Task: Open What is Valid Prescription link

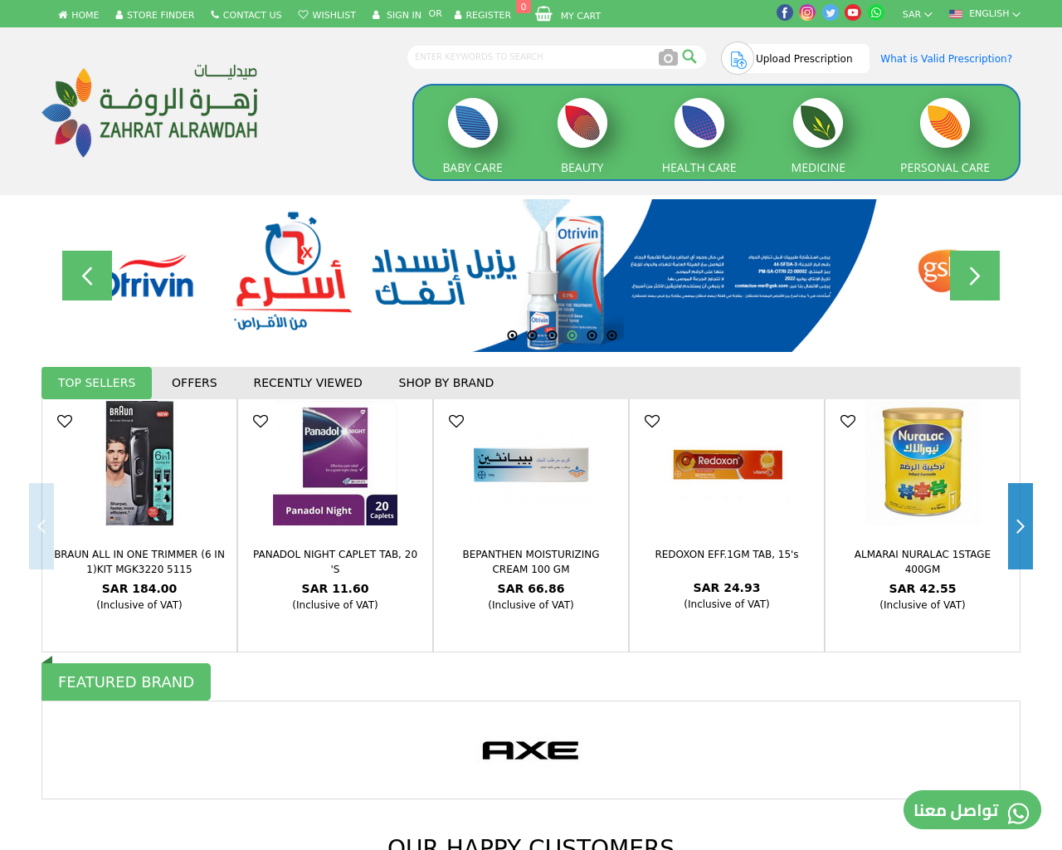Action: click(x=946, y=59)
